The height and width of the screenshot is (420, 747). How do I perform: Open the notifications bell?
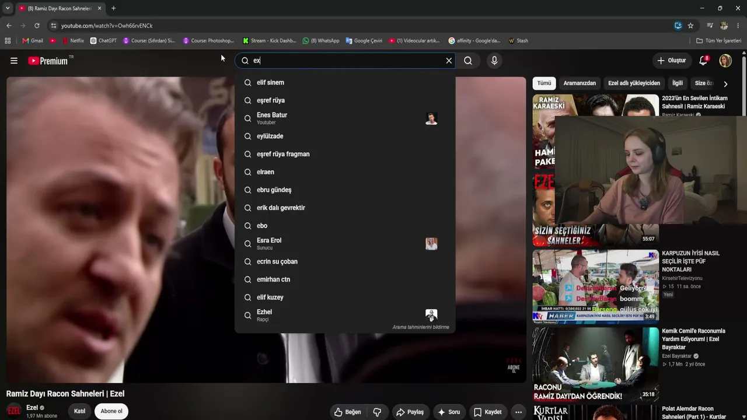[x=704, y=61]
